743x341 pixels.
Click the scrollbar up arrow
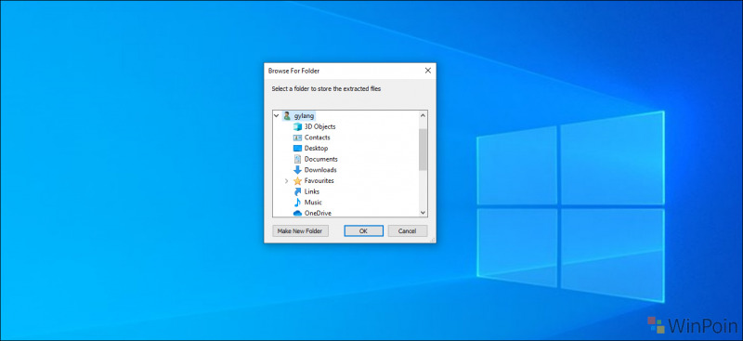424,115
